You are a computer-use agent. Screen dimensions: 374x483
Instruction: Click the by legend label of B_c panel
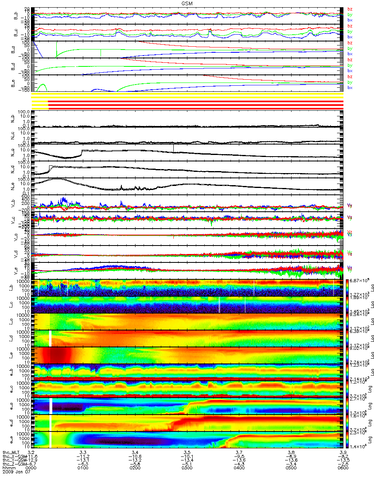[350, 31]
